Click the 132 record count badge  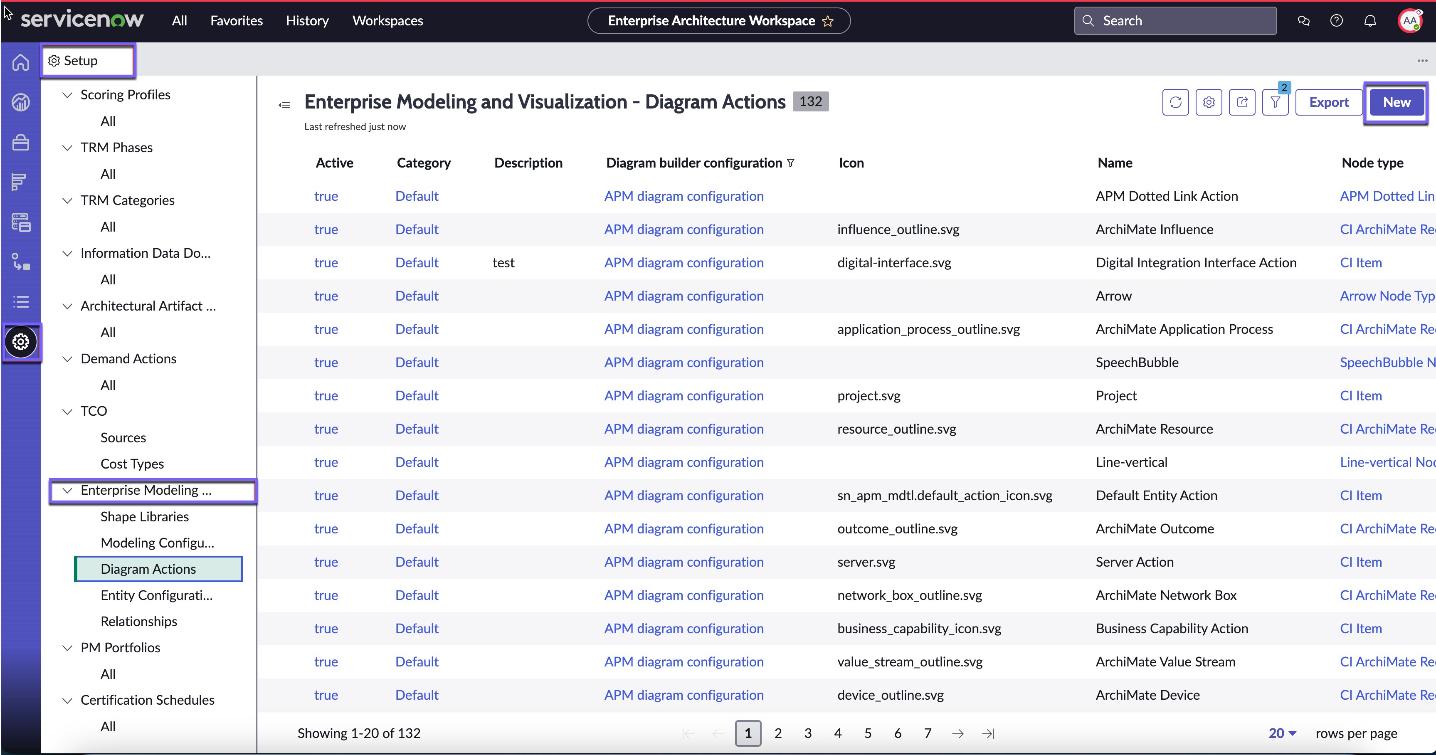(811, 101)
